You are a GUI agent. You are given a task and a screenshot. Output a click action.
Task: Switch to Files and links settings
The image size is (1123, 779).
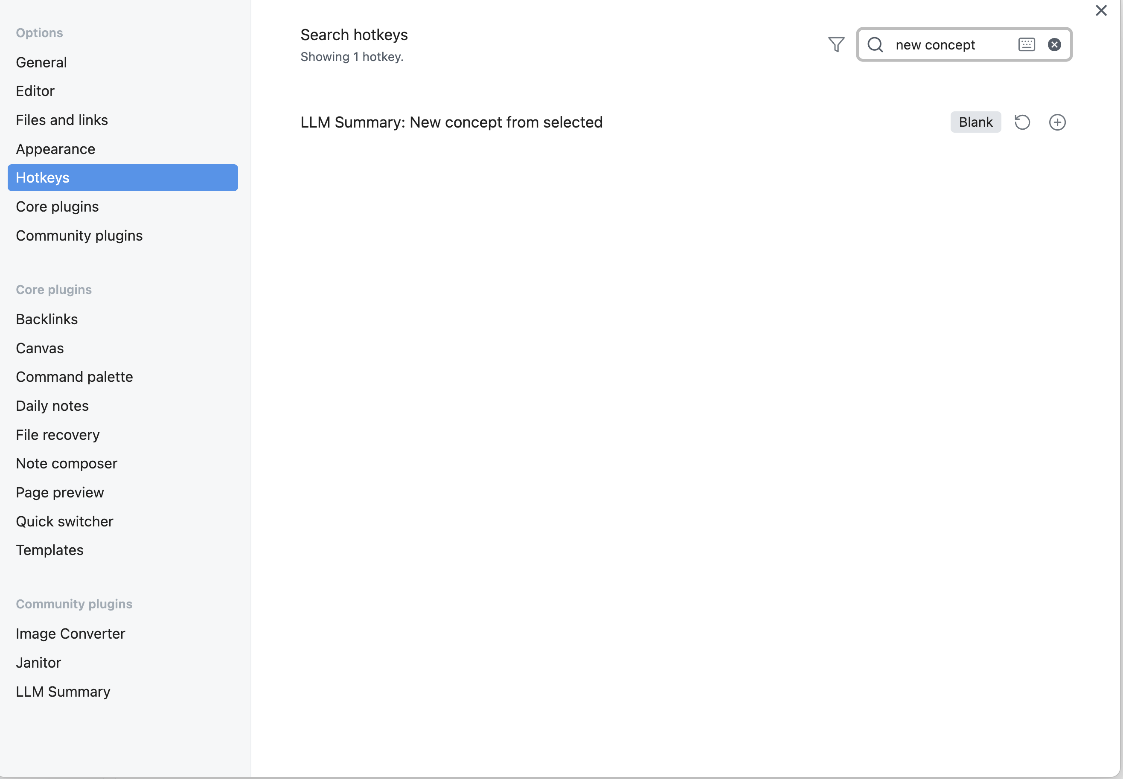tap(62, 120)
